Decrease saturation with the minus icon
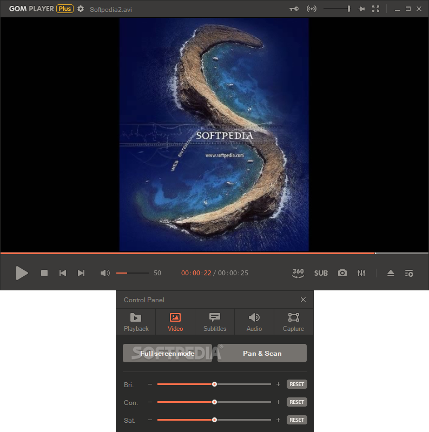 [x=150, y=420]
